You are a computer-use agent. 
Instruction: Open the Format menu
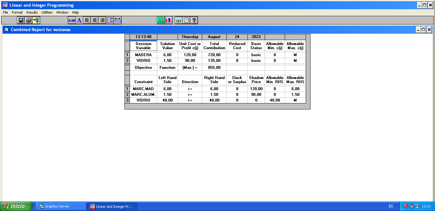[x=17, y=12]
